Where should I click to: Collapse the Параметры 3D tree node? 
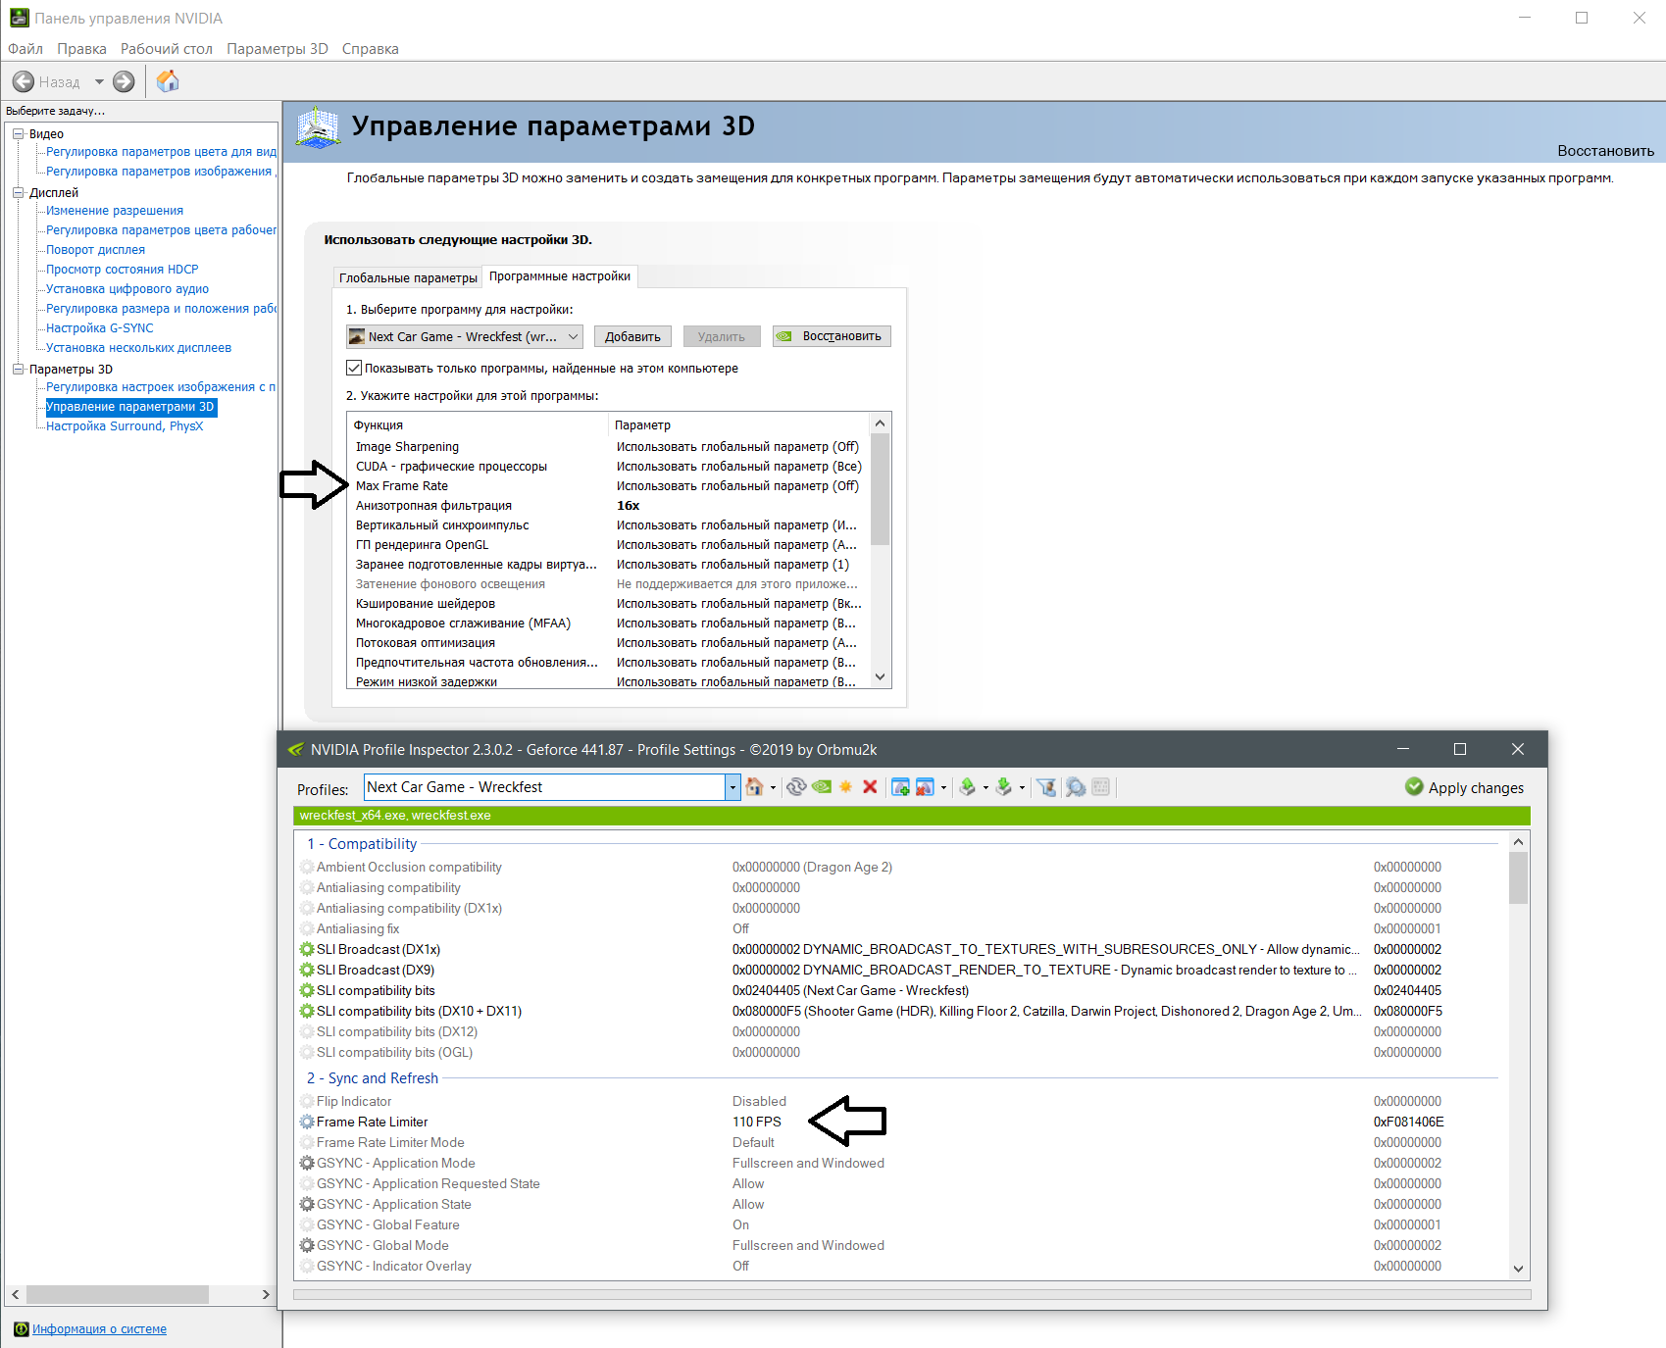coord(18,370)
